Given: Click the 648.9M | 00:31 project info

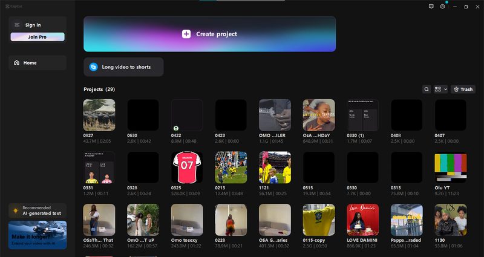Looking at the screenshot, I should [318, 142].
